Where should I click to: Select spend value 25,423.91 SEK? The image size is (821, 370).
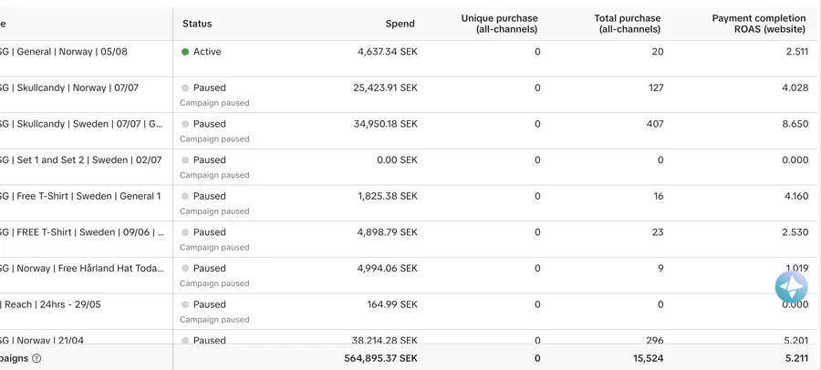tap(385, 87)
